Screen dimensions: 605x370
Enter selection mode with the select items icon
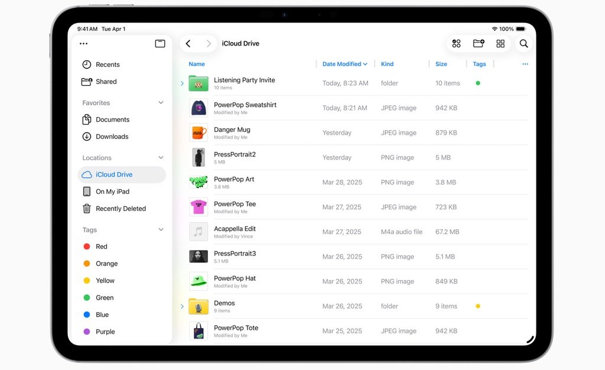coord(456,43)
